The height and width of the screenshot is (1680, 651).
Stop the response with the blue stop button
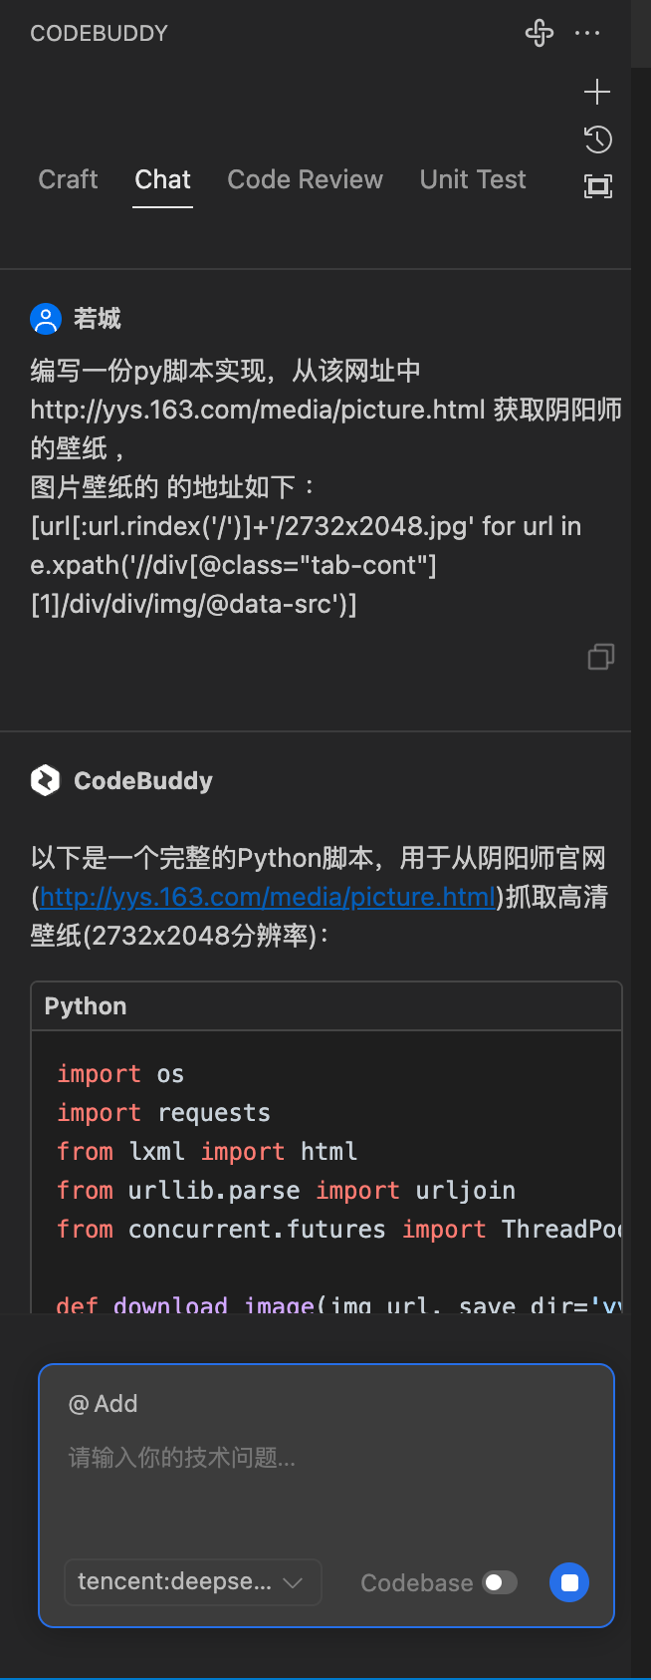click(568, 1582)
